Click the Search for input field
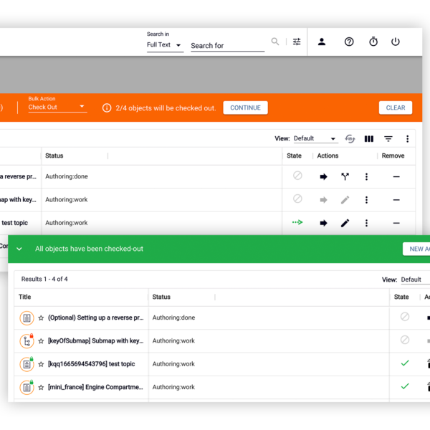This screenshot has height=430, width=430. pos(228,46)
